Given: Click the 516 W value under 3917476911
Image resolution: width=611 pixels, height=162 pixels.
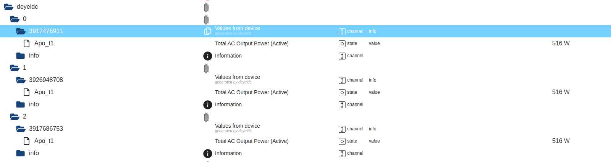Looking at the screenshot, I should click(x=561, y=43).
